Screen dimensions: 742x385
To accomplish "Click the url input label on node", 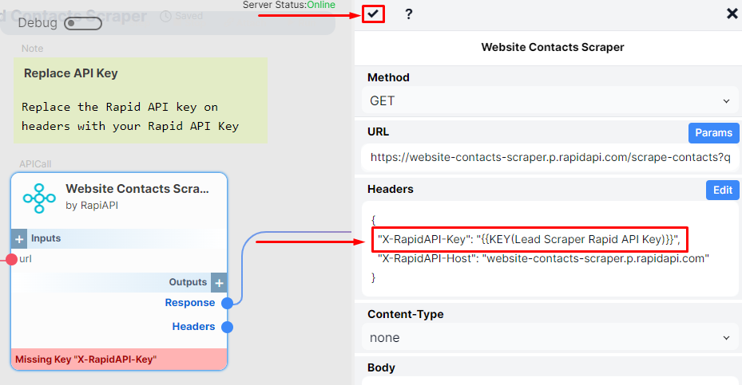I will point(26,259).
